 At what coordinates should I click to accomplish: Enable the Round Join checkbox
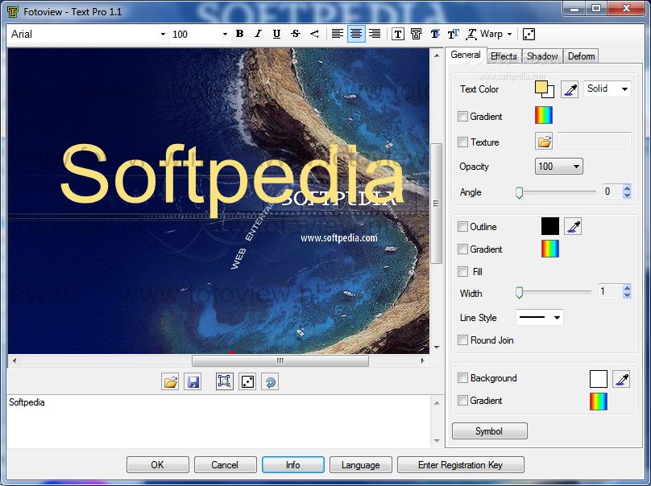pyautogui.click(x=462, y=340)
